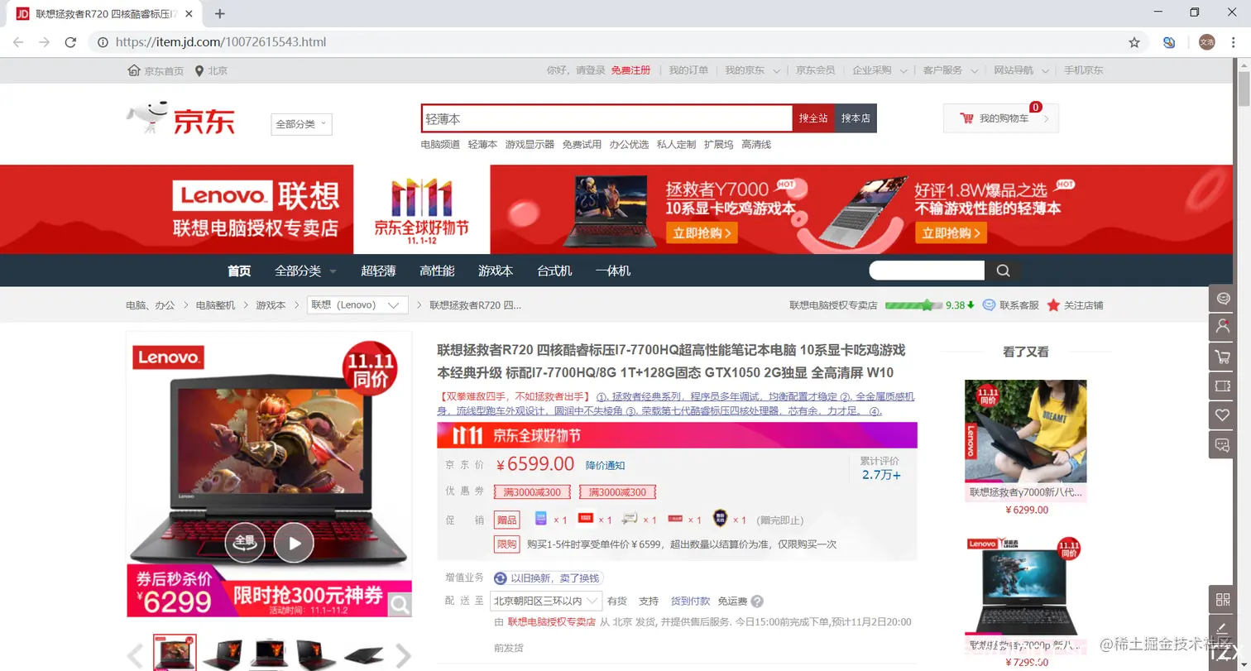Select the shopping cart icon in the sidebar

pos(1223,356)
